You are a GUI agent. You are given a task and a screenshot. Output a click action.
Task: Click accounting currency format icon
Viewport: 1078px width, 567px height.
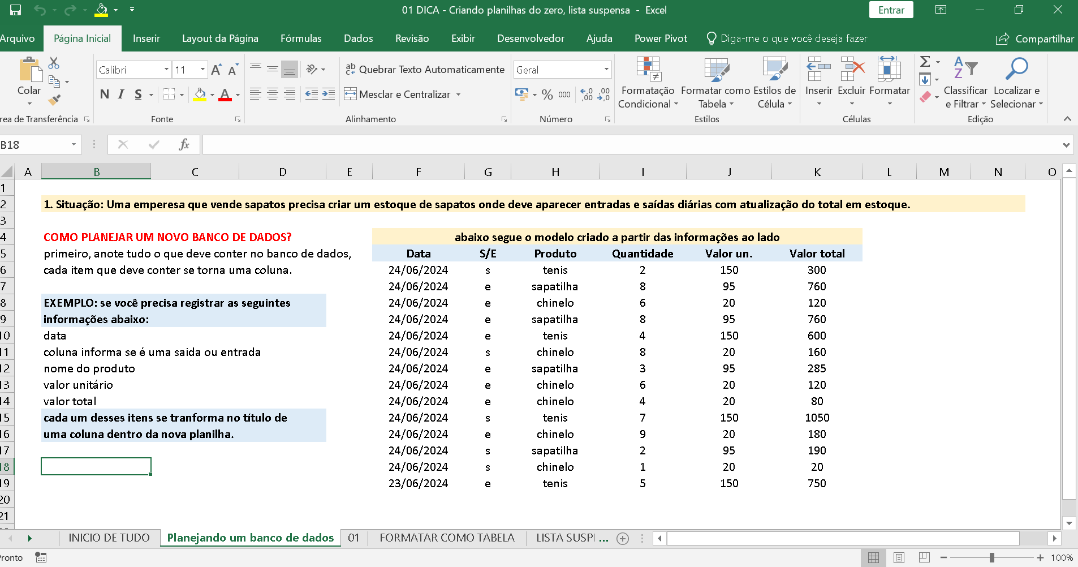click(x=521, y=94)
